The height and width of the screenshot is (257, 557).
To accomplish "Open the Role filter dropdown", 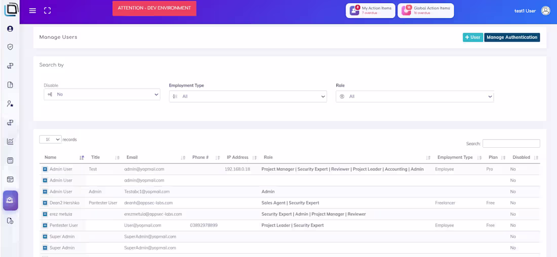I will [x=415, y=96].
